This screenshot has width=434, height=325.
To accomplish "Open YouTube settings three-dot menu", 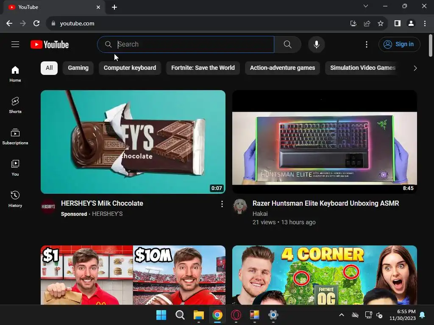I will click(x=367, y=44).
